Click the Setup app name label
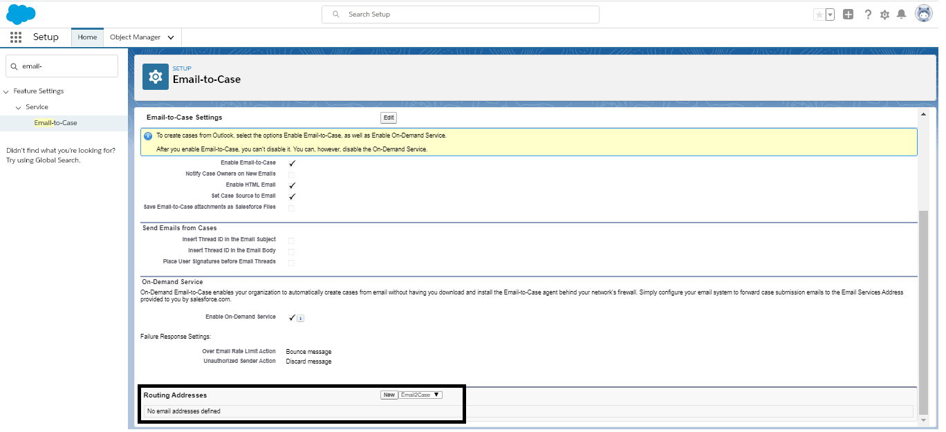 (46, 37)
